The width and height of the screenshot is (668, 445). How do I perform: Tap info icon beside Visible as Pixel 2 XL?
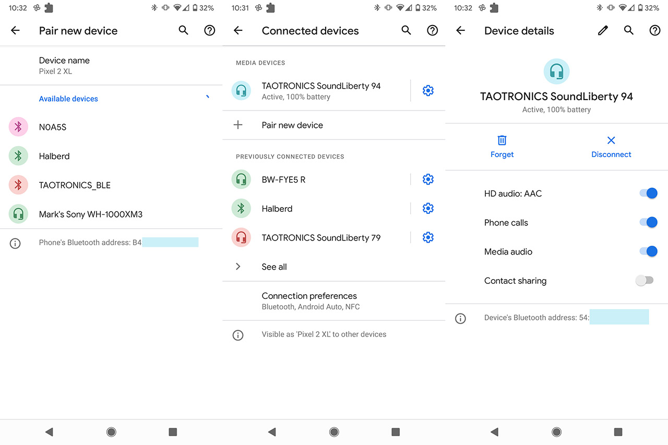click(x=238, y=335)
